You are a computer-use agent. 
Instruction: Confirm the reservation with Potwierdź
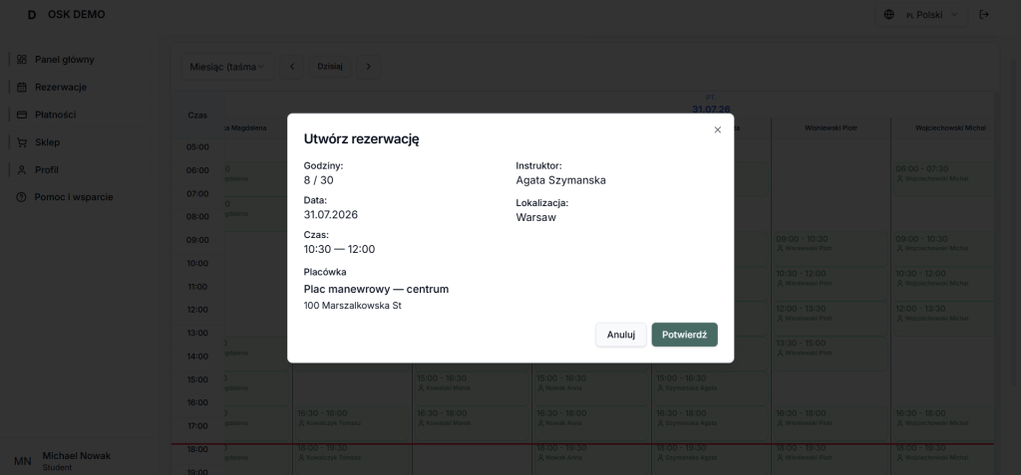coord(684,335)
